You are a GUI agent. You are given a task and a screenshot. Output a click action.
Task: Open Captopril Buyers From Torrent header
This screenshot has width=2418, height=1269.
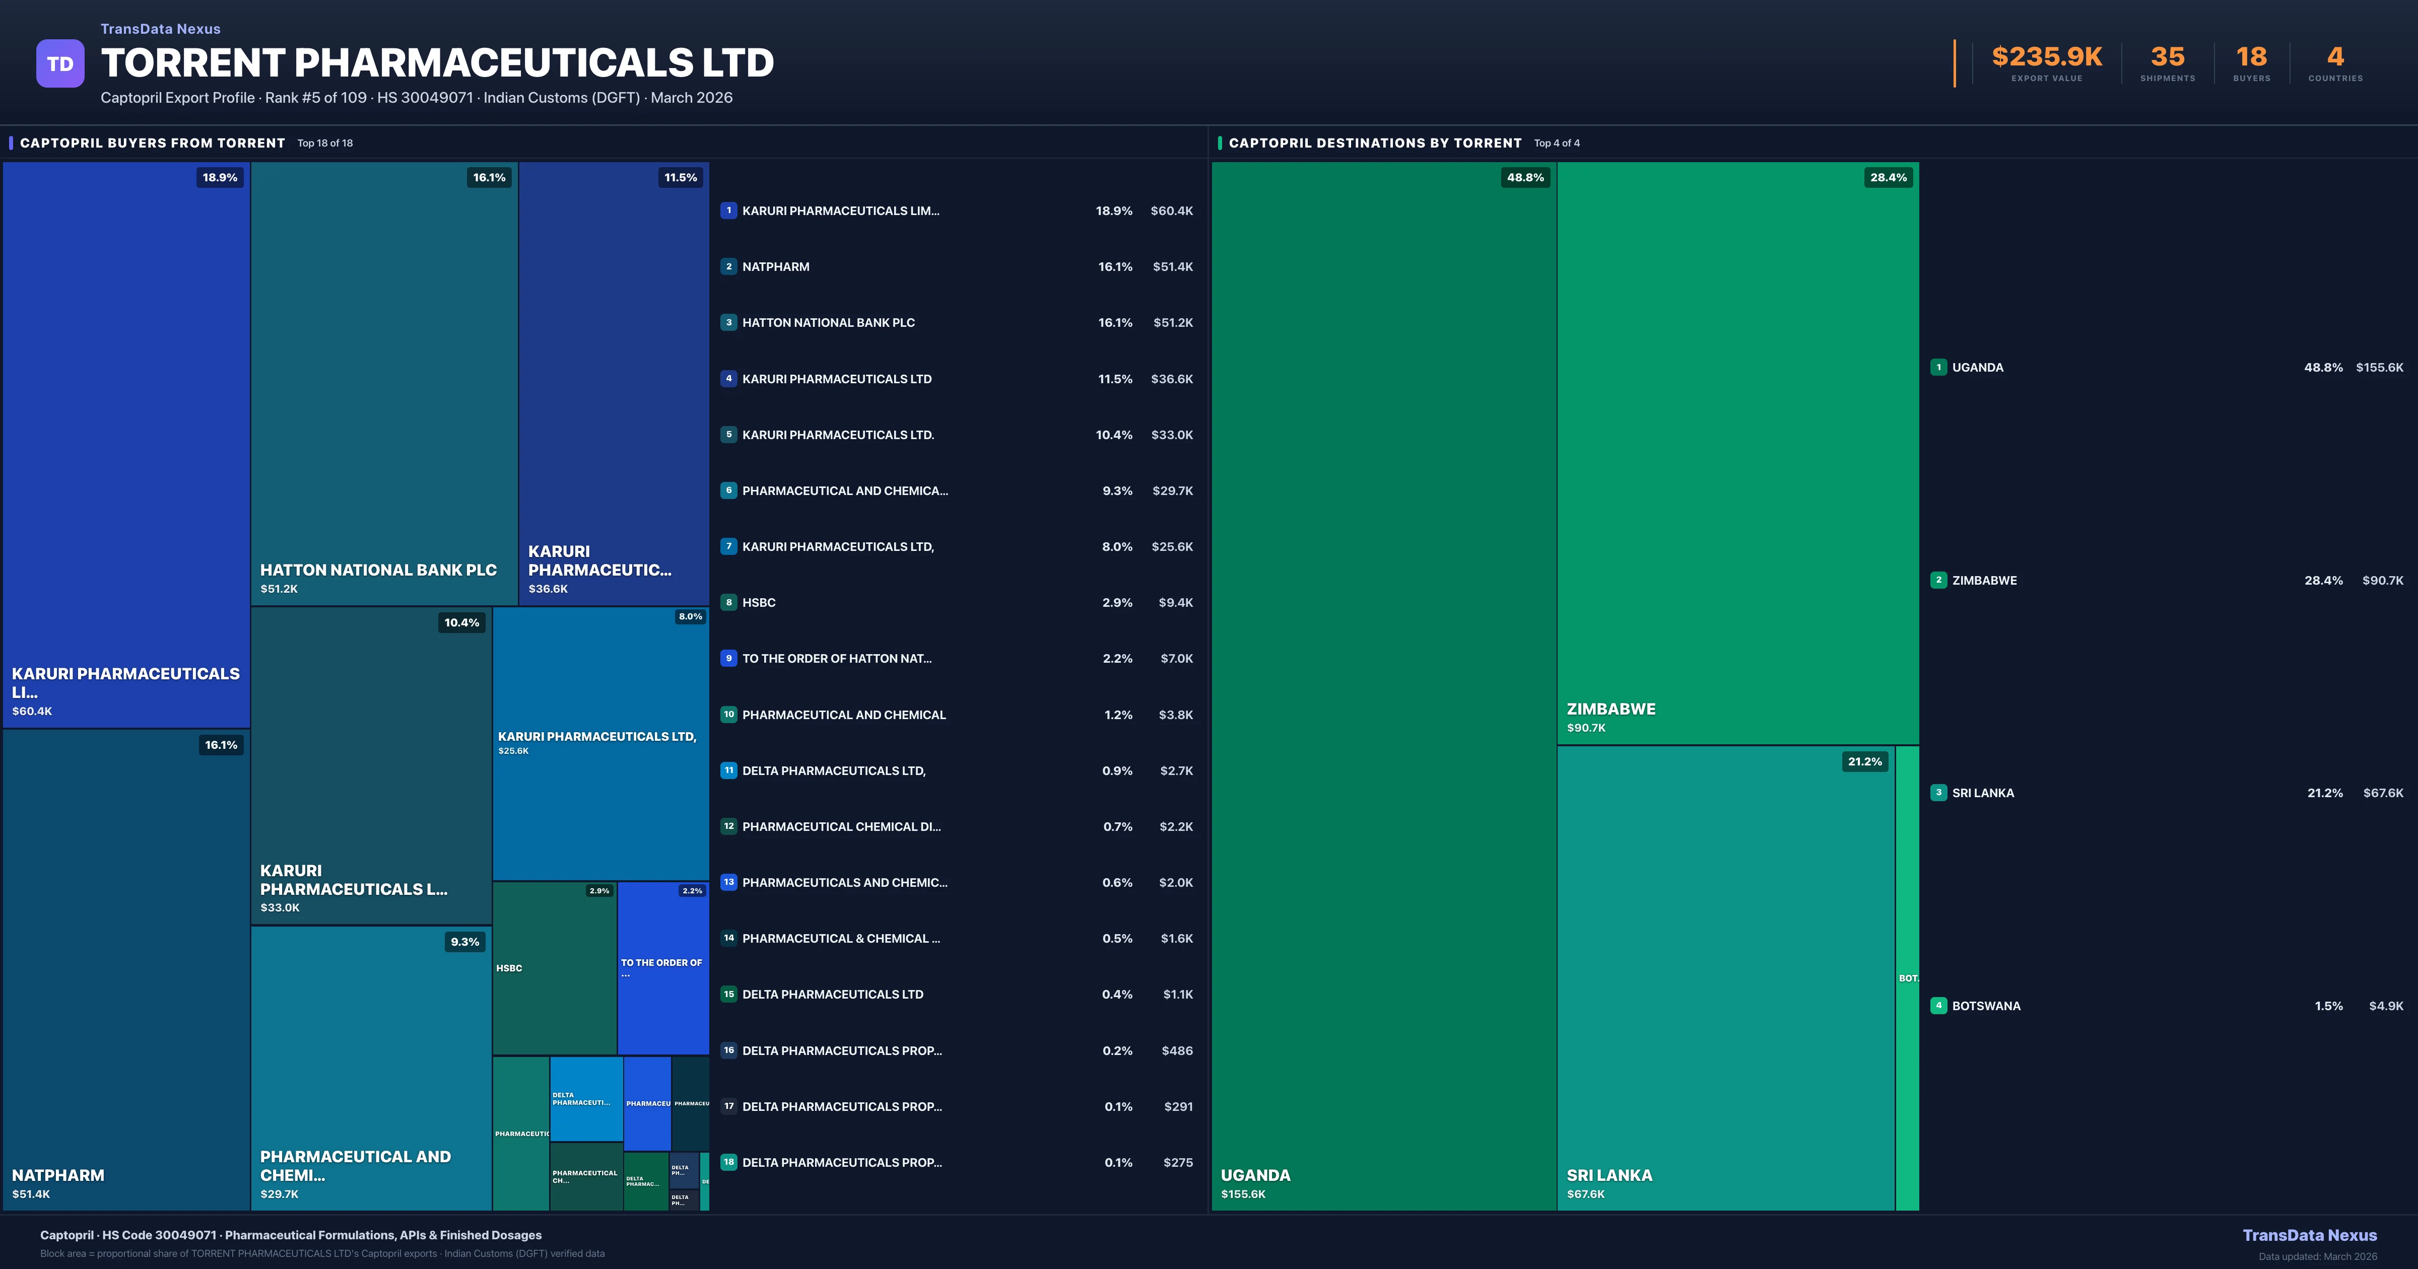pyautogui.click(x=152, y=143)
